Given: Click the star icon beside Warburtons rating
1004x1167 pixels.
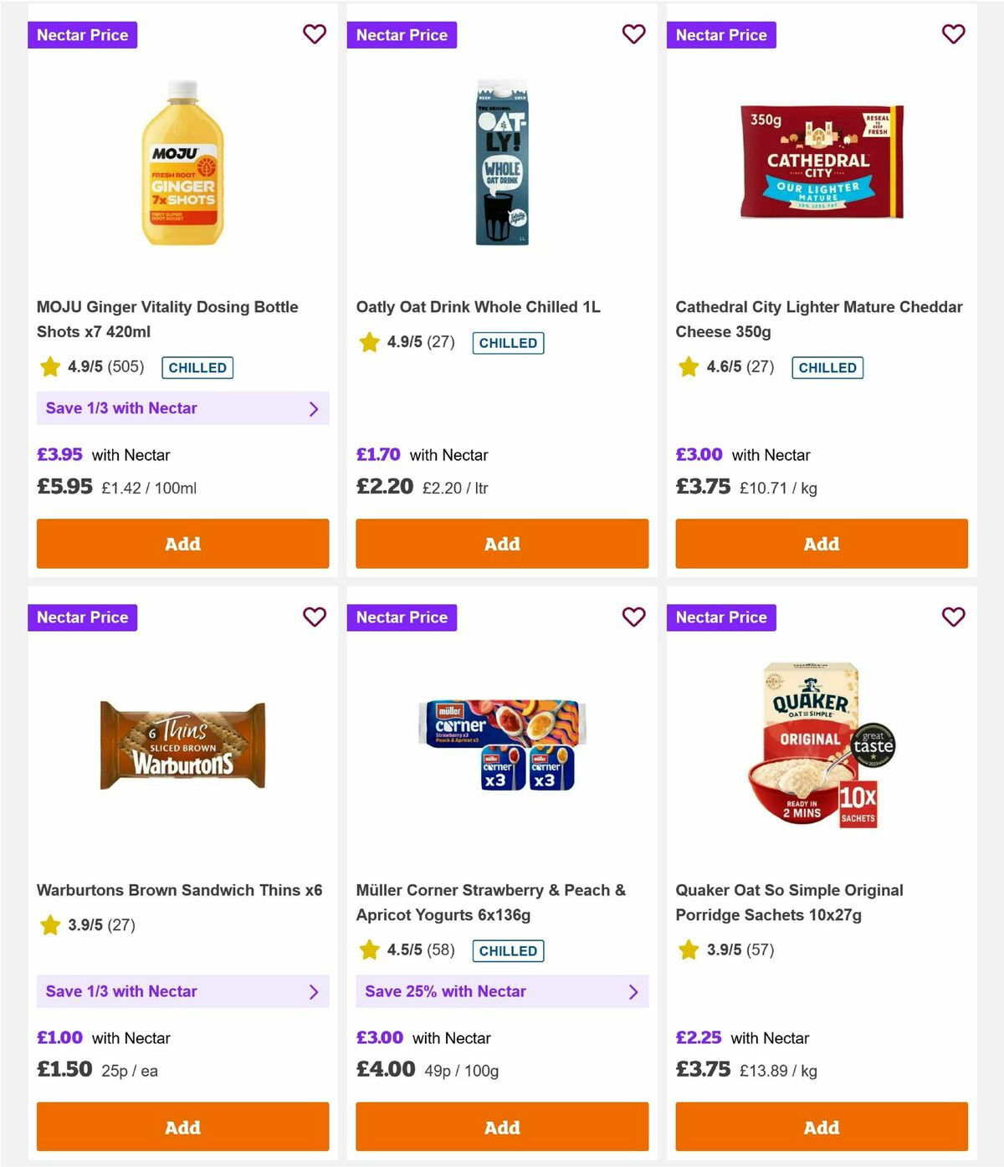Looking at the screenshot, I should tap(49, 925).
